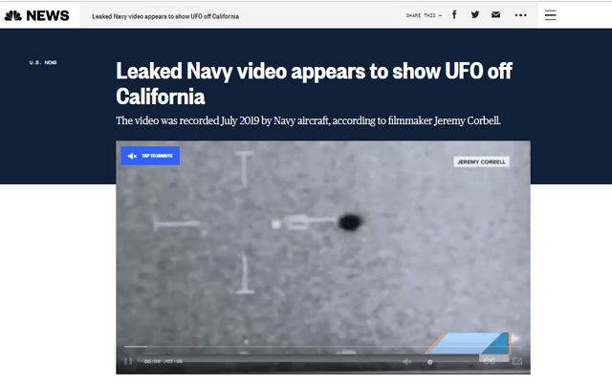Click the Jeremy Corbell credit label

[x=481, y=161]
